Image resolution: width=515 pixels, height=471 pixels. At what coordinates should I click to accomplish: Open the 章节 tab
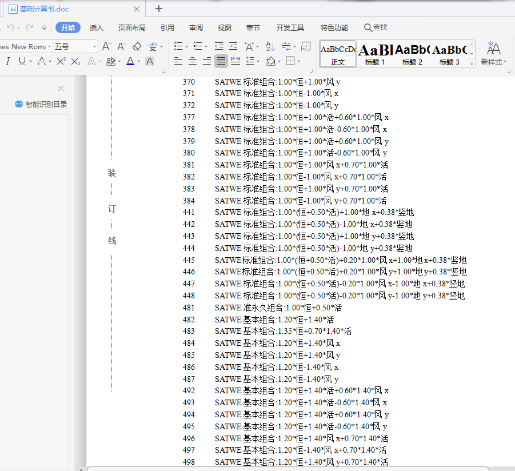[x=253, y=28]
